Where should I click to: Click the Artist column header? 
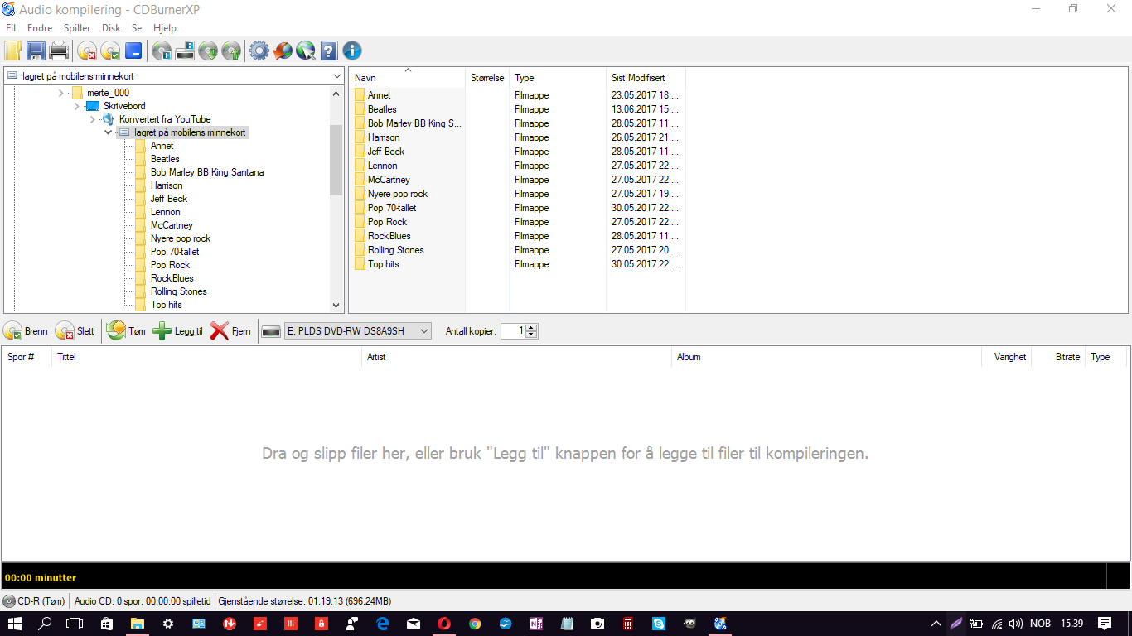516,357
